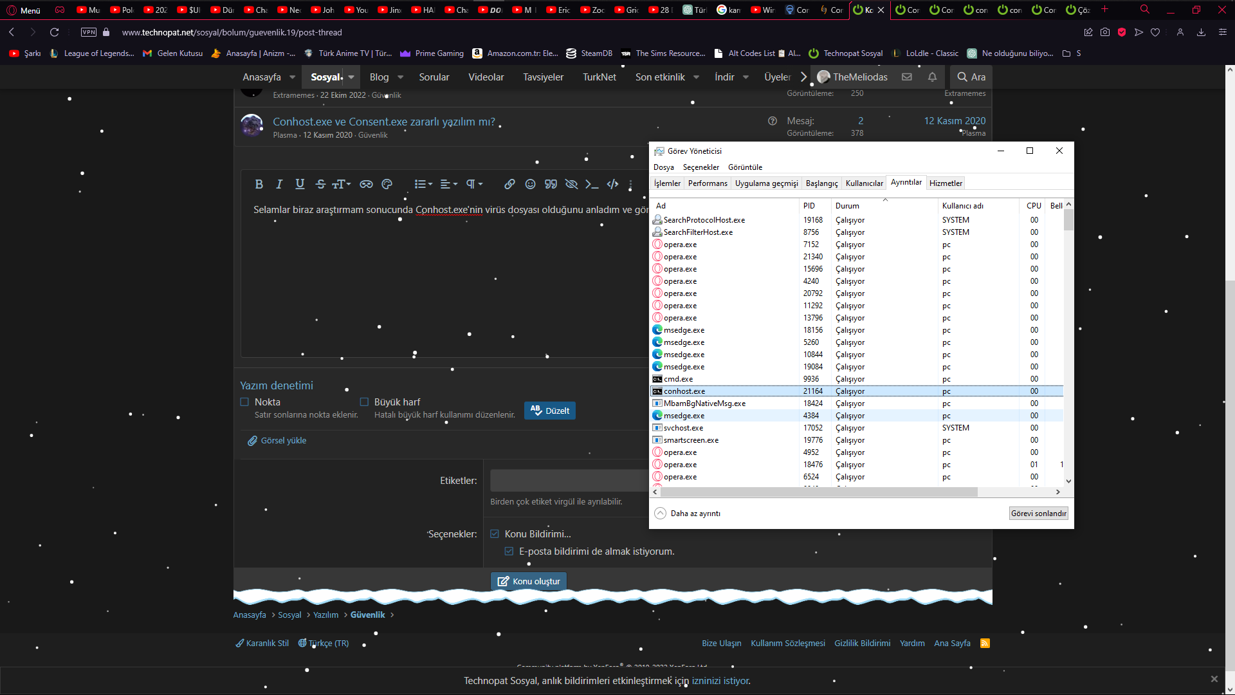This screenshot has height=695, width=1235.
Task: Enable the Nokta checkbox
Action: (244, 402)
